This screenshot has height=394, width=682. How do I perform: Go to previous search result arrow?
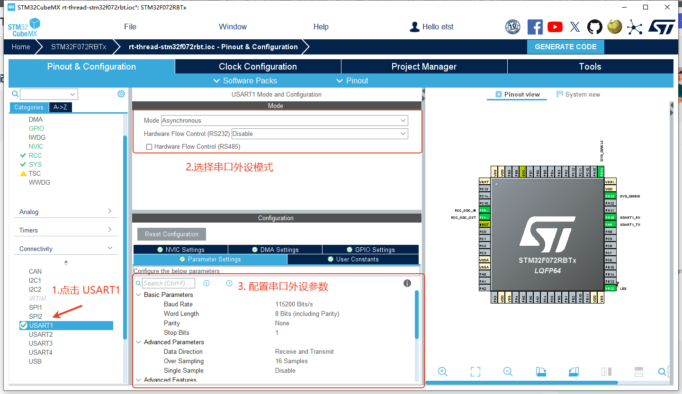tap(206, 283)
